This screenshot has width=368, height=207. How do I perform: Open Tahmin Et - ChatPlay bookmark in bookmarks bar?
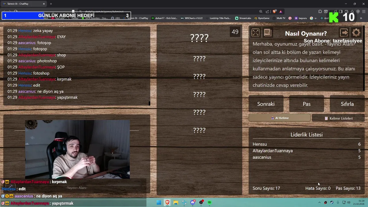tap(136, 18)
